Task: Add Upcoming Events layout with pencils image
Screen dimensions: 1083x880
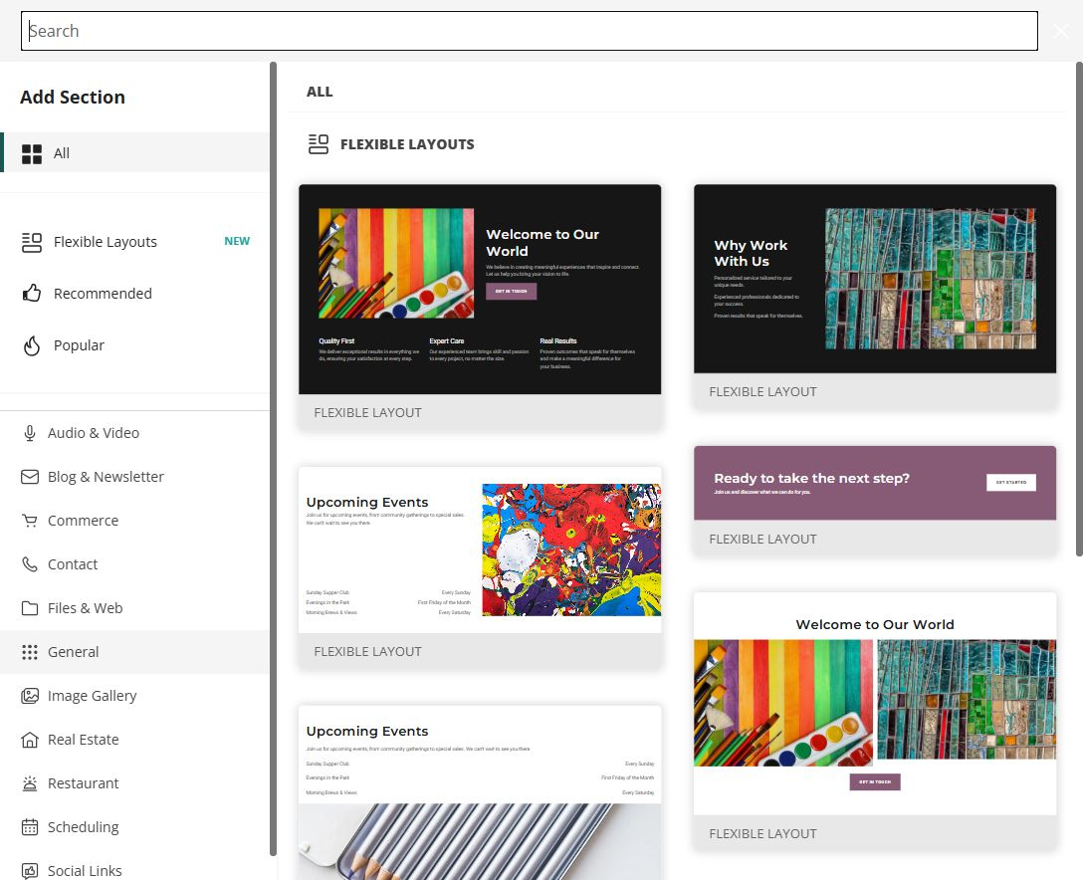Action: [480, 793]
